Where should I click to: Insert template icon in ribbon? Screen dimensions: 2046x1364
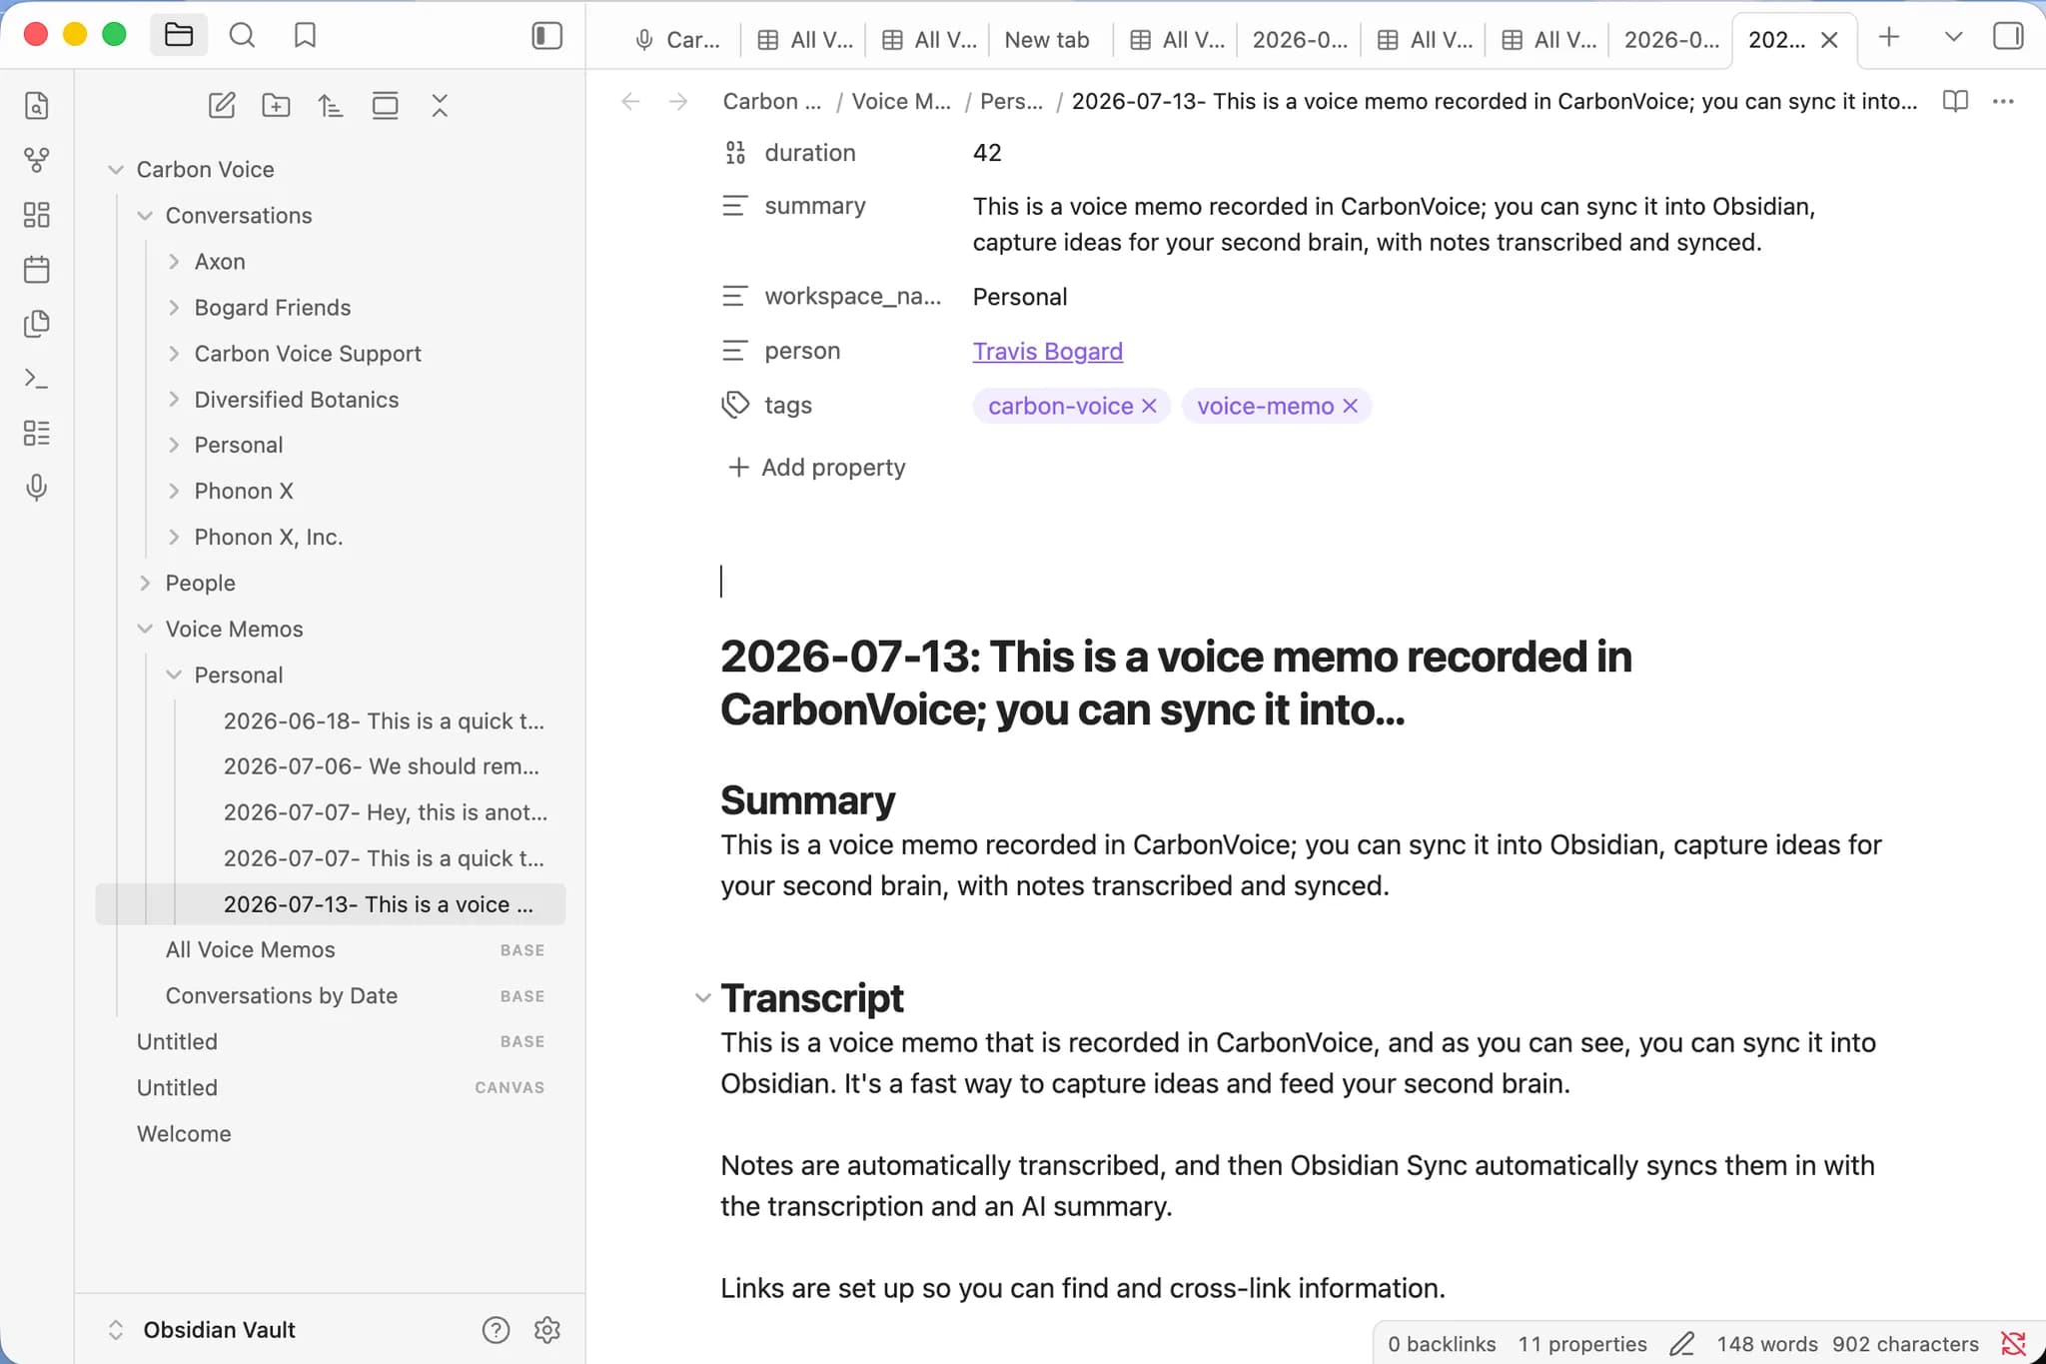click(37, 324)
